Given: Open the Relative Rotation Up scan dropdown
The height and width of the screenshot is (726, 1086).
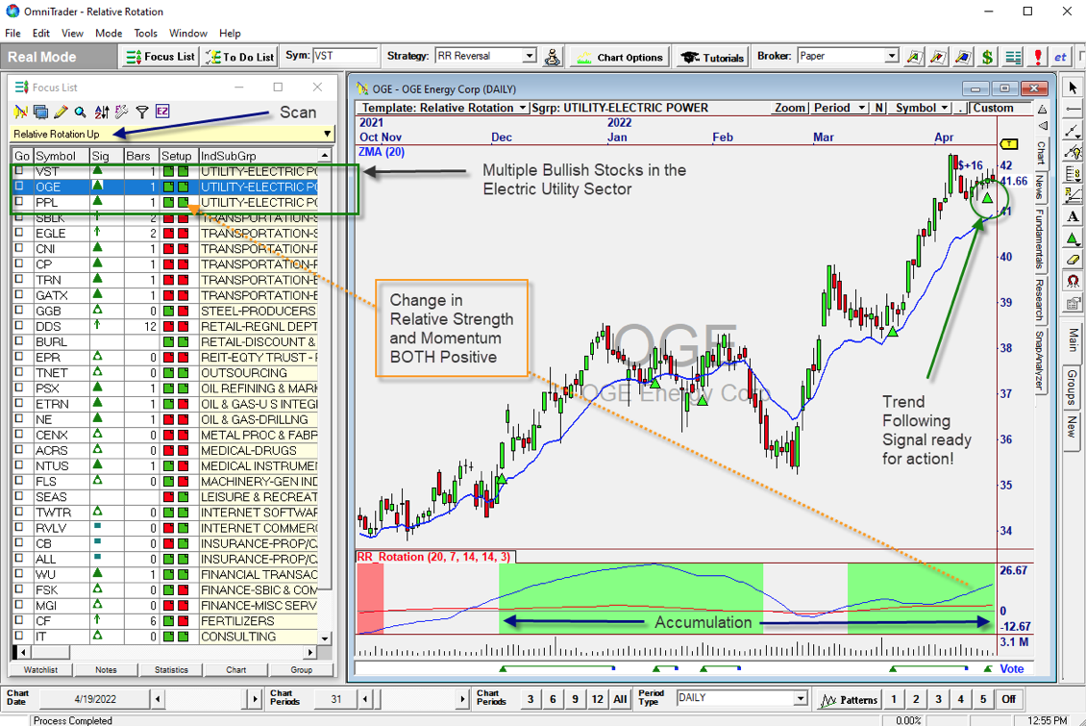Looking at the screenshot, I should click(327, 134).
